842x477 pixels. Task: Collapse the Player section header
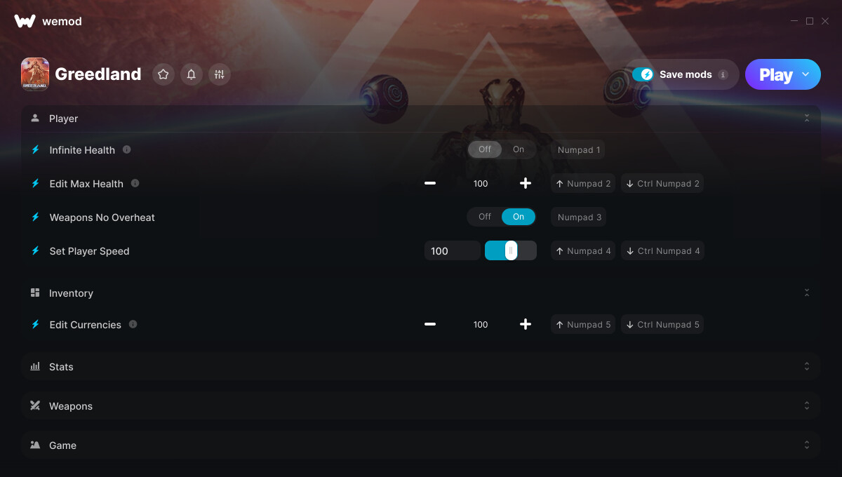point(421,119)
